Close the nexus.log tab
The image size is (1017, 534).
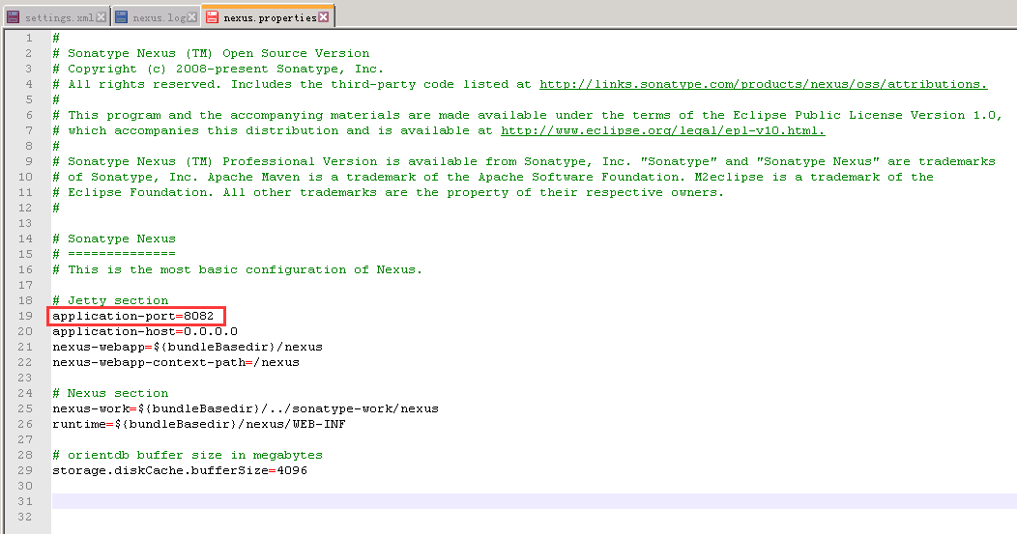(192, 17)
